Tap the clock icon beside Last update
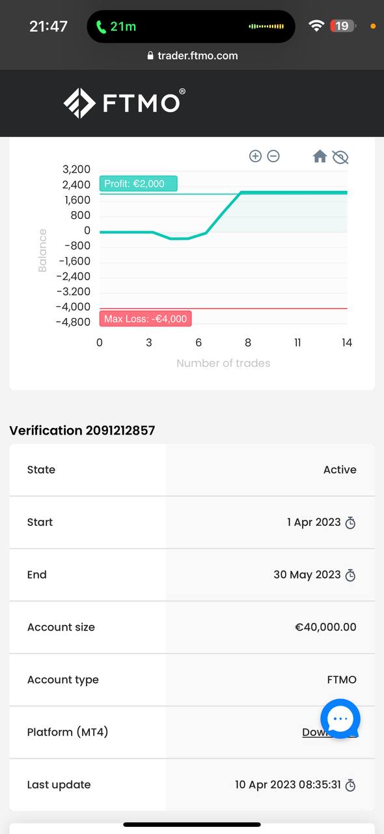This screenshot has height=834, width=384. point(350,785)
